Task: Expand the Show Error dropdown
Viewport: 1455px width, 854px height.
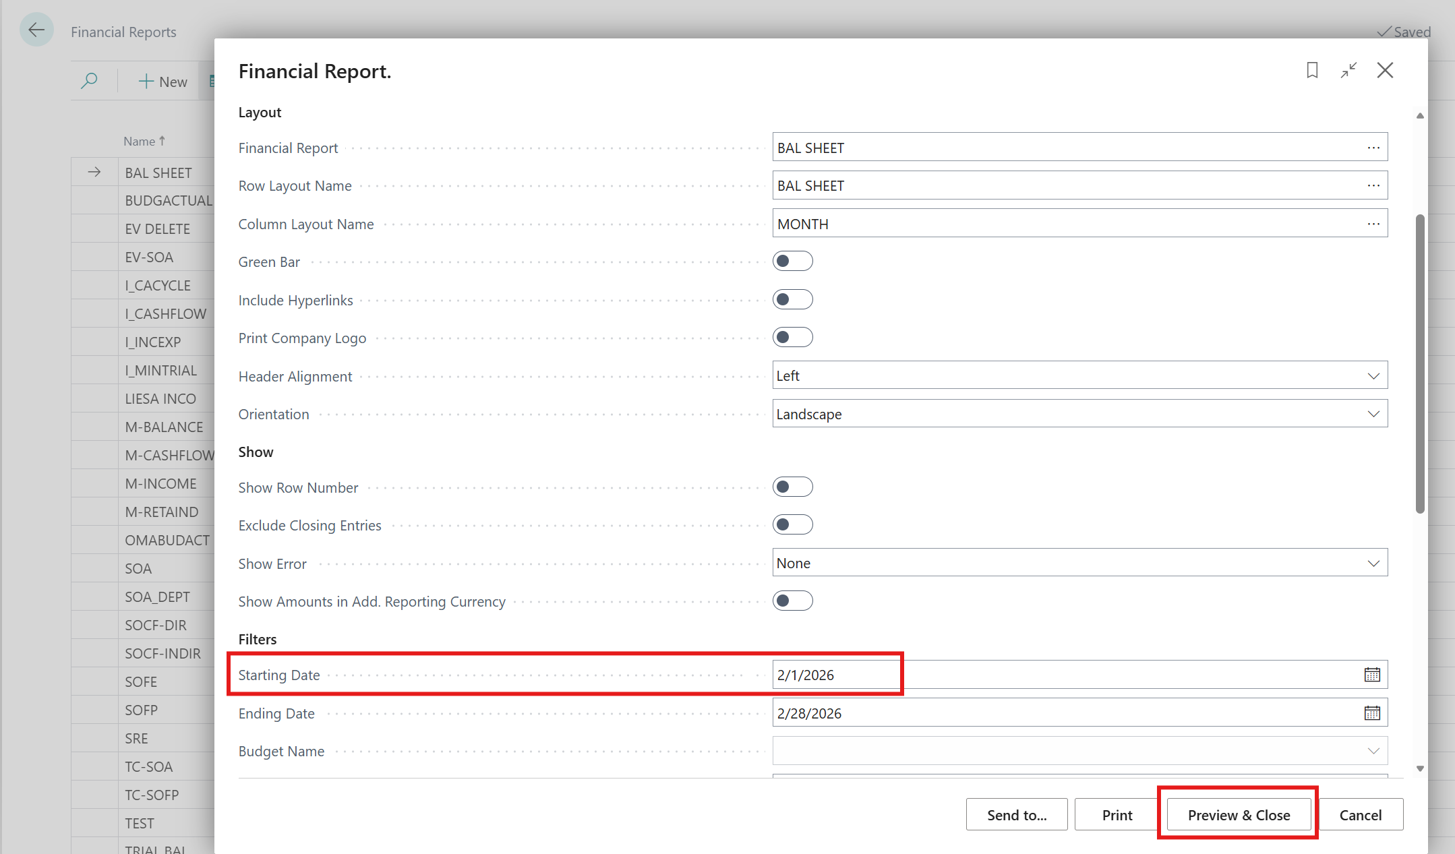Action: (1373, 563)
